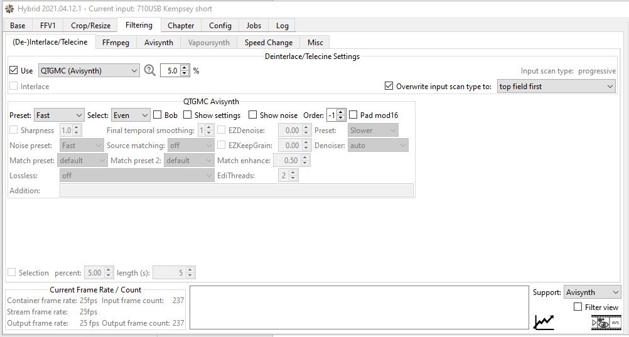Uncheck the Use deinterlacer checkbox
Viewport: 629px width, 337px height.
14,70
